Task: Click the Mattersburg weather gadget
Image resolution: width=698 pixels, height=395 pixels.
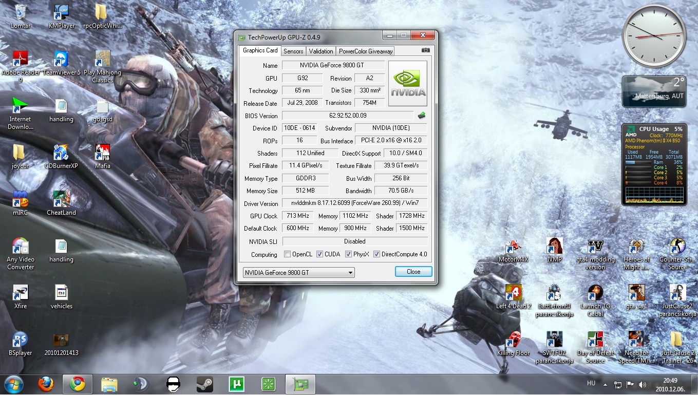Action: pyautogui.click(x=653, y=91)
